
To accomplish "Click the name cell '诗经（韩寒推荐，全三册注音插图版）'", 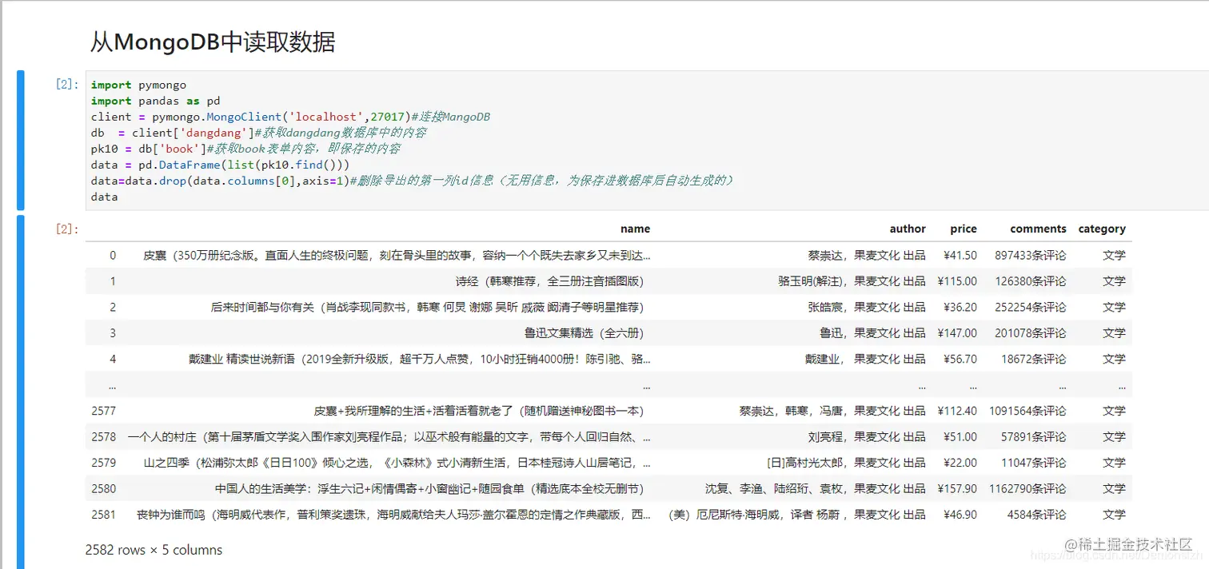I will 549,281.
